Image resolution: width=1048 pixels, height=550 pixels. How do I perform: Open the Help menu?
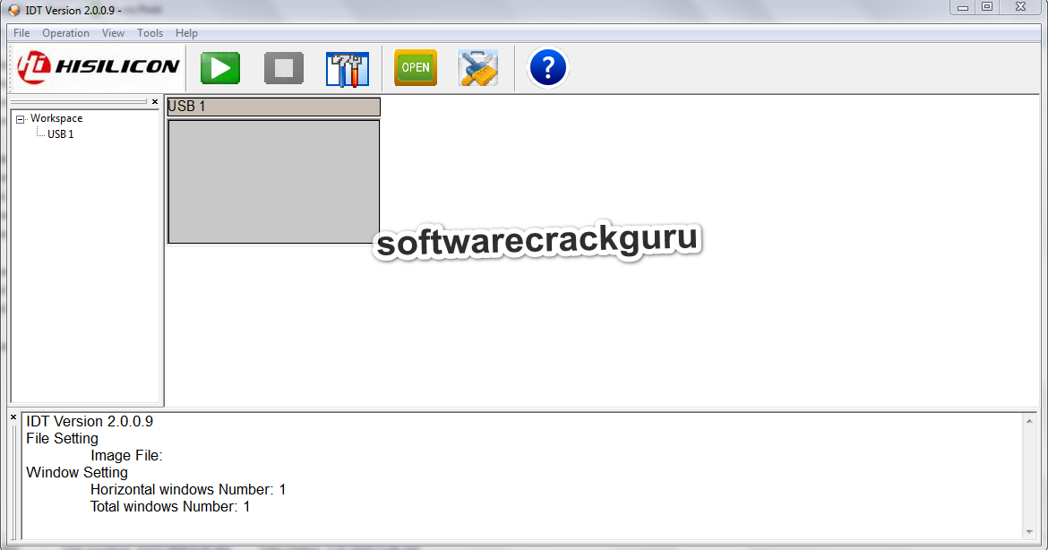pos(186,33)
